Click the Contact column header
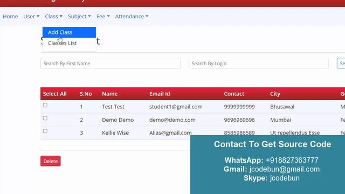Screen dimensions: 345x194 click(234, 94)
